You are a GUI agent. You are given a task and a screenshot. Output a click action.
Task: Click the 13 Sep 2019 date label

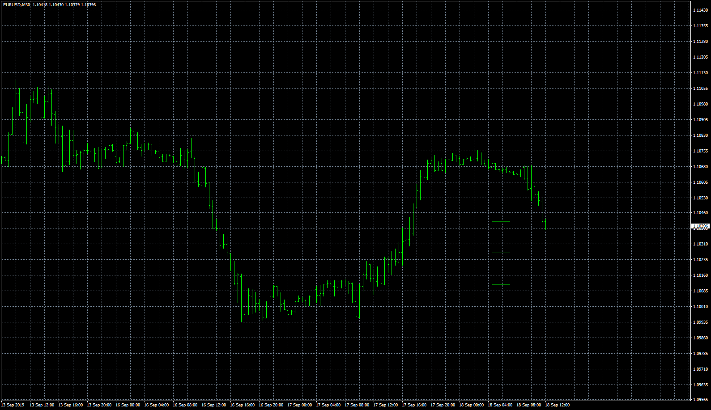coord(13,405)
